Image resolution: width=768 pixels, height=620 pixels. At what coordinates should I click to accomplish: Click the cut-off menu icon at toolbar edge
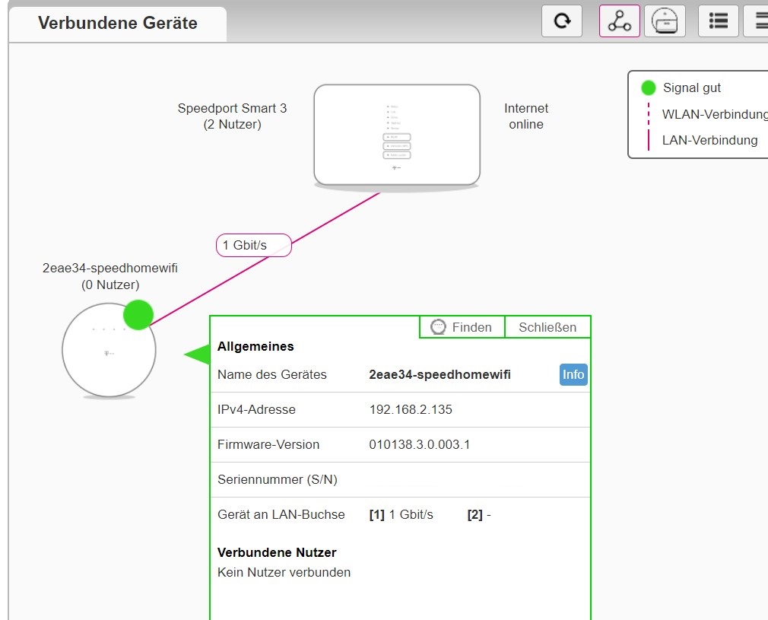pyautogui.click(x=757, y=21)
